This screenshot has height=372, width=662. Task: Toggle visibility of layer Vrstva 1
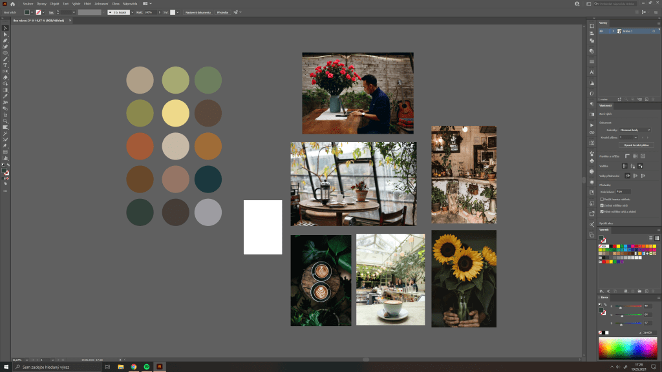(x=601, y=31)
